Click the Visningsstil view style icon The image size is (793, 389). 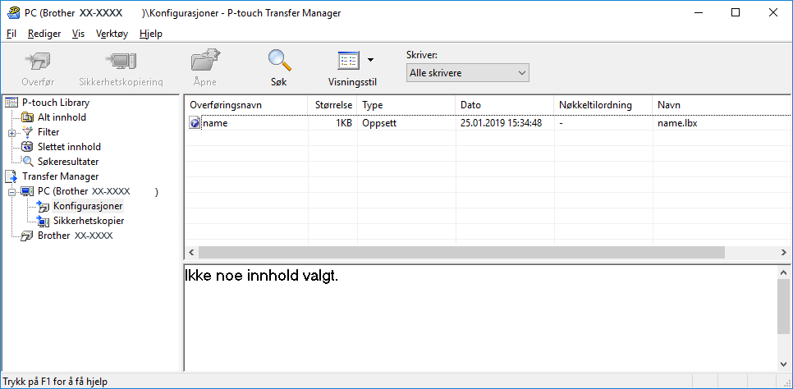point(348,61)
